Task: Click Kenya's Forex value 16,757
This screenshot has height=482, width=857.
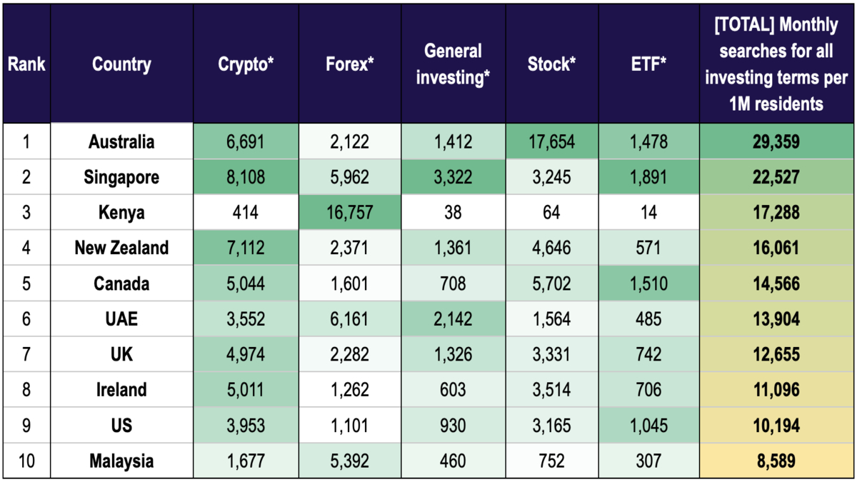Action: tap(349, 213)
